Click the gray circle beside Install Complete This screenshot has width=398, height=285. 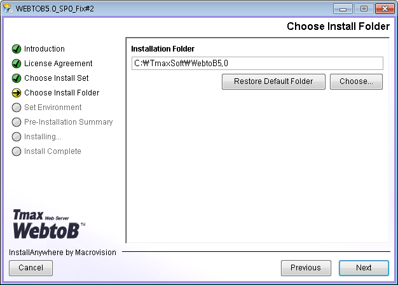[x=17, y=151]
